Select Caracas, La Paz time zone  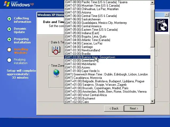107,43
